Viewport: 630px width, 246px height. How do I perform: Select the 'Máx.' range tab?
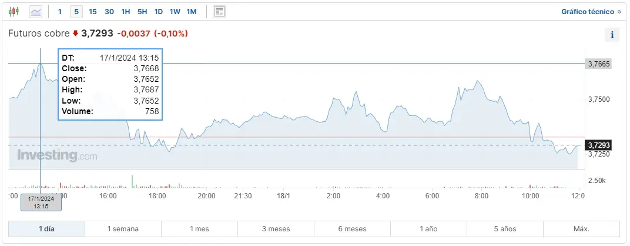(x=581, y=229)
